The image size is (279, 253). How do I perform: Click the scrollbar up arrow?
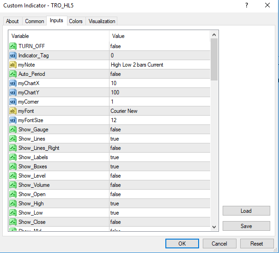pyautogui.click(x=214, y=35)
